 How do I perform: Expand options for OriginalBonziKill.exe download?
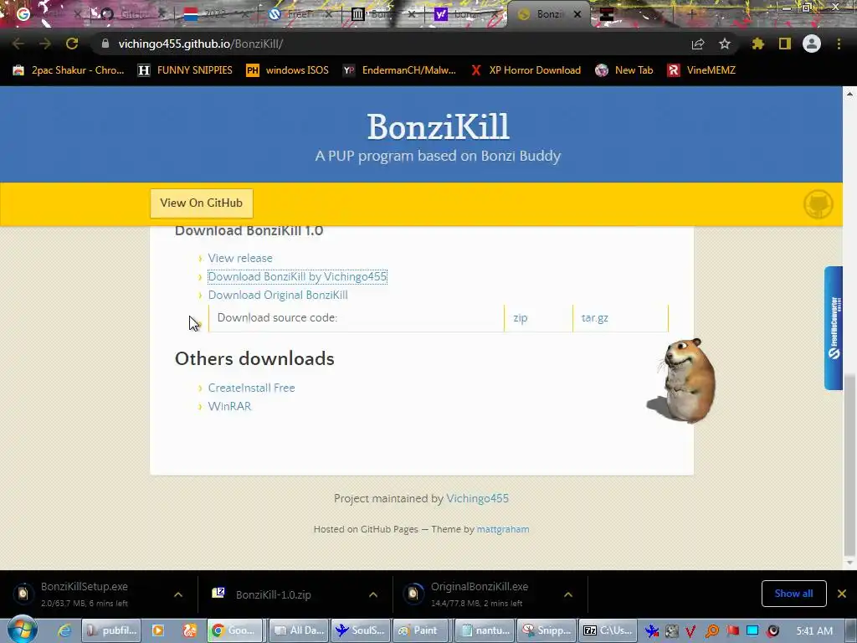click(x=568, y=594)
